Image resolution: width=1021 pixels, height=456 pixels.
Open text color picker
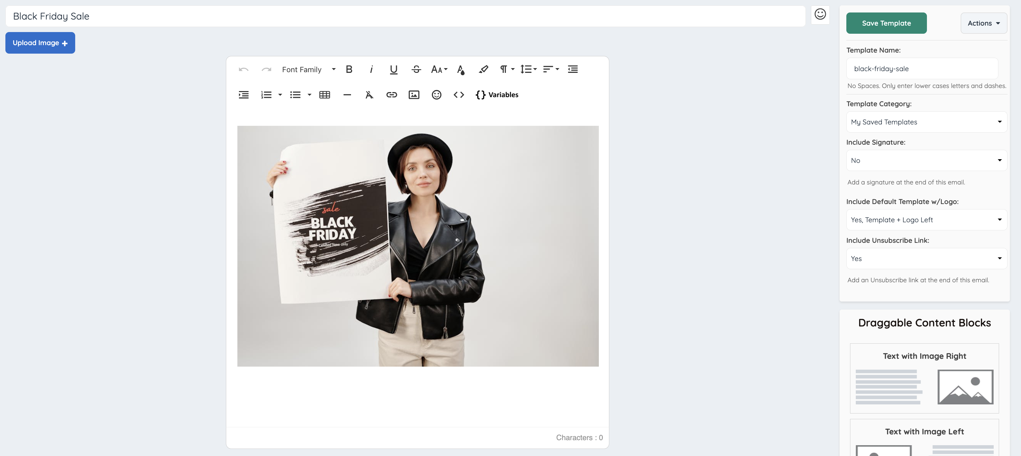(x=461, y=69)
